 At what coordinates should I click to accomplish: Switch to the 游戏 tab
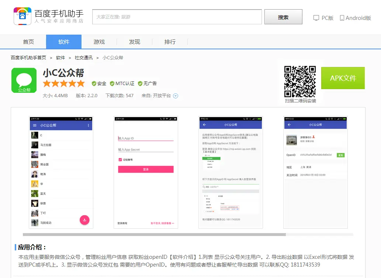point(99,42)
